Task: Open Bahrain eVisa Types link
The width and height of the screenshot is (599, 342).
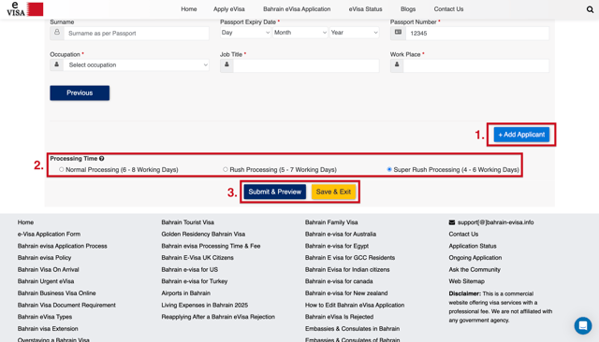Action: (x=45, y=317)
